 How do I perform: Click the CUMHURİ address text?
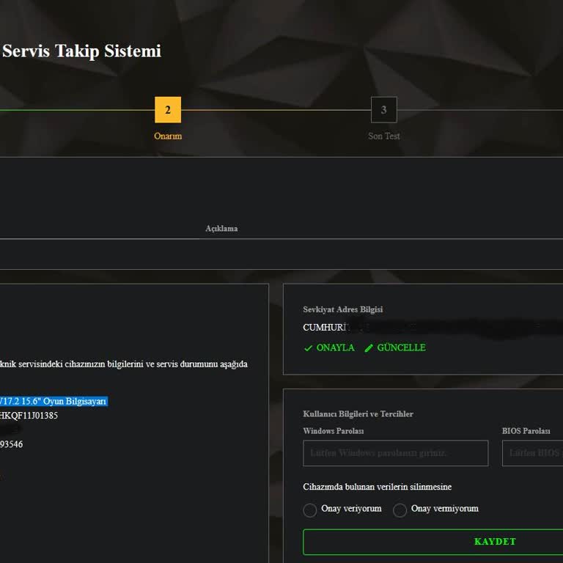click(325, 328)
